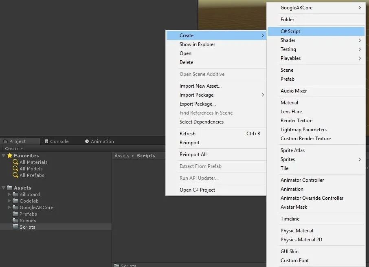
Task: Select Custom Render Texture entry
Action: pos(316,139)
